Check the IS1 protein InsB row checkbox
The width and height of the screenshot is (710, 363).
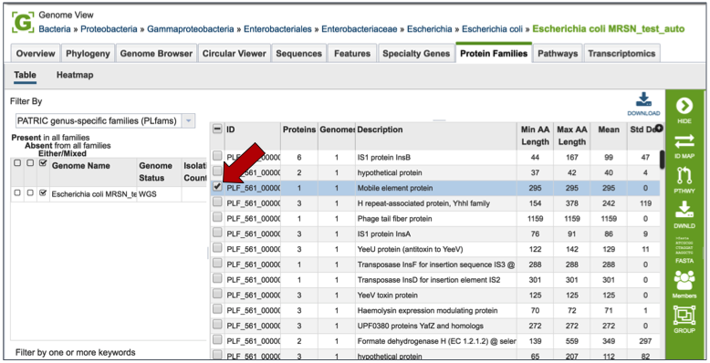click(217, 156)
